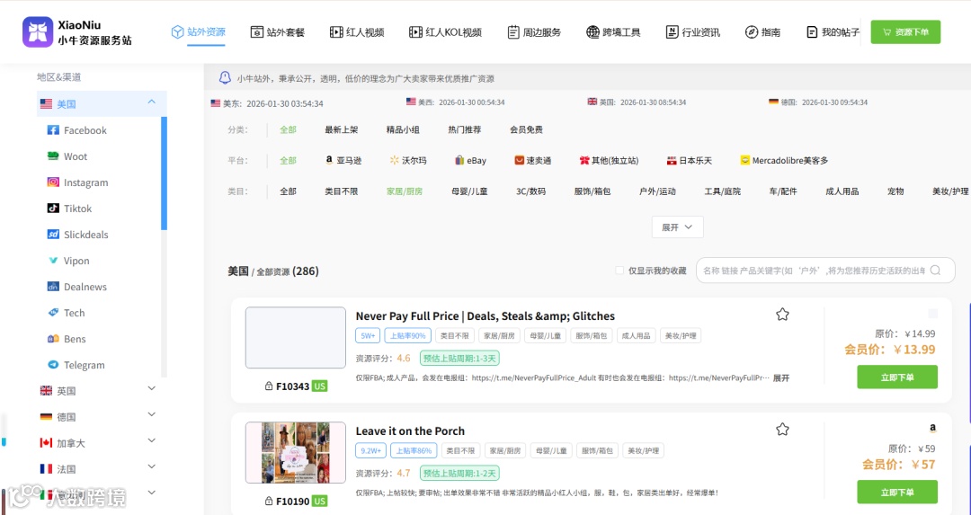This screenshot has width=971, height=515.
Task: Open the Woot channel
Action: point(67,156)
